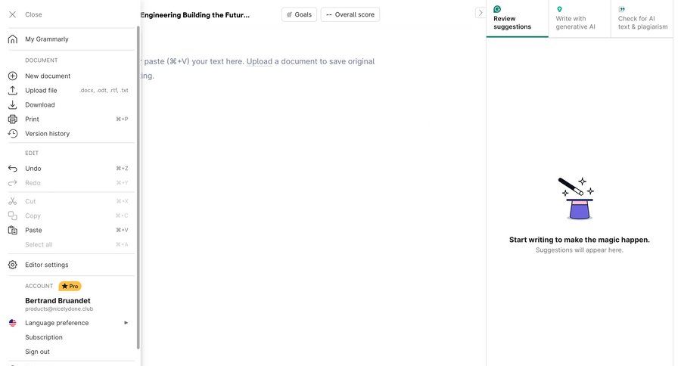Click the Redo arrow icon
681x366 pixels.
click(x=13, y=183)
